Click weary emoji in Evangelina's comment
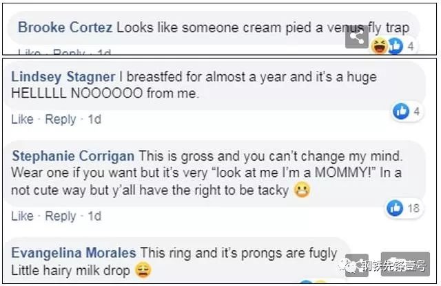This screenshot has height=286, width=441. [143, 270]
